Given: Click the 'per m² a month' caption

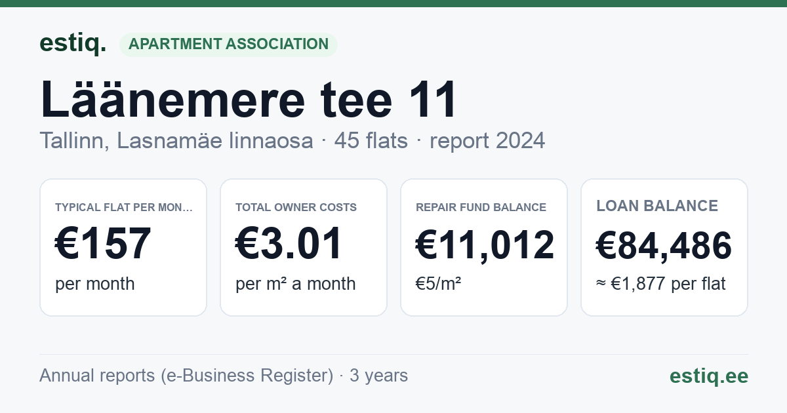Looking at the screenshot, I should (x=296, y=284).
